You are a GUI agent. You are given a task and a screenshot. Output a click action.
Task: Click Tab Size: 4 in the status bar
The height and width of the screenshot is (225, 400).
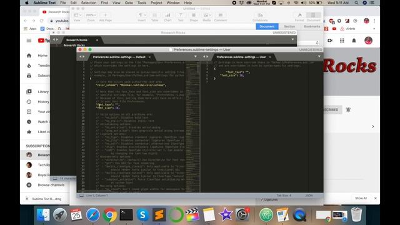pyautogui.click(x=284, y=196)
